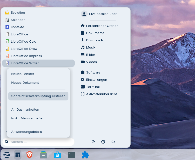Open Einstellungen from the menu
Viewport: 195px width, 160px height.
(96, 80)
